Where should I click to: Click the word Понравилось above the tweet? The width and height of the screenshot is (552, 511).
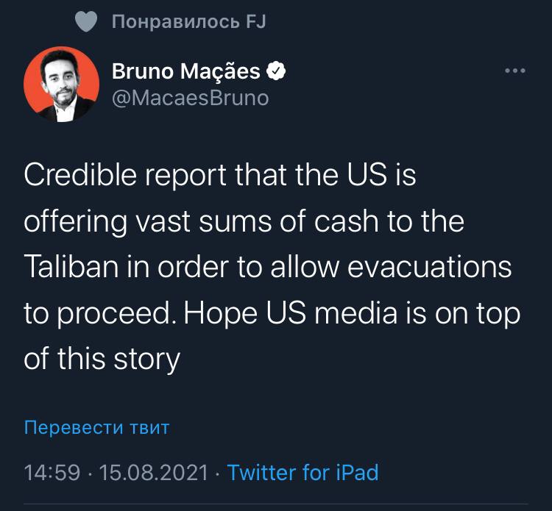point(174,22)
